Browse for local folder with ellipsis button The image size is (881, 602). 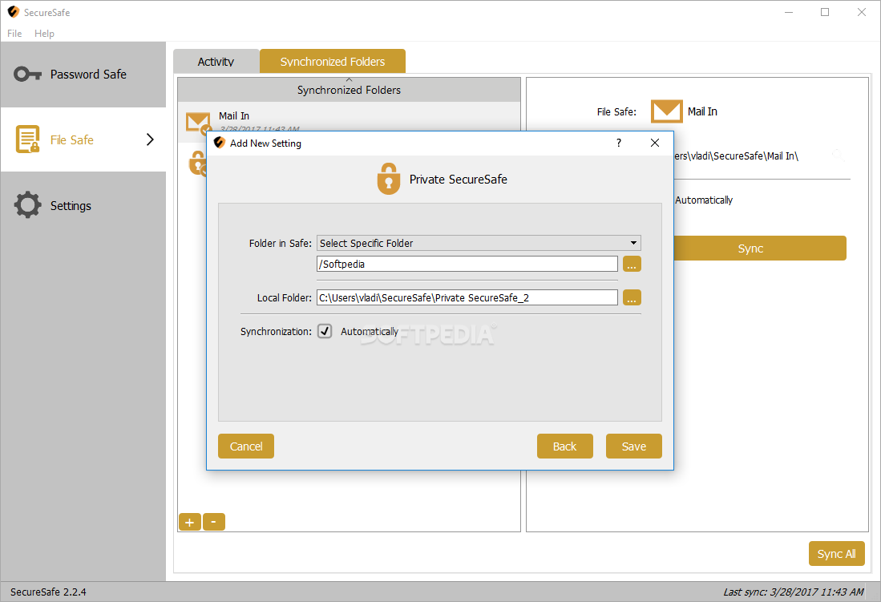pos(632,297)
